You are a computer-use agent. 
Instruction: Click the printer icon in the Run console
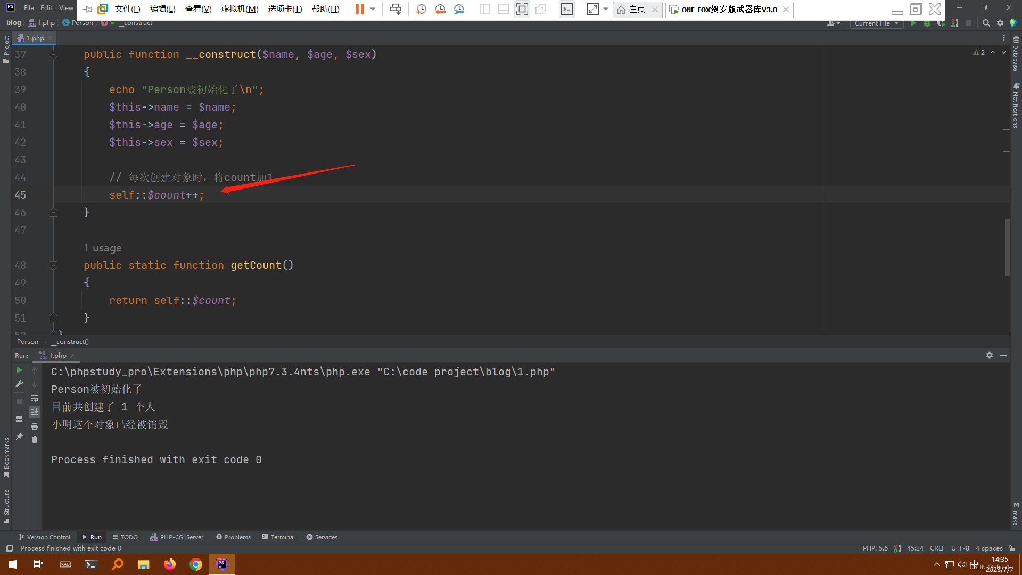(x=35, y=426)
